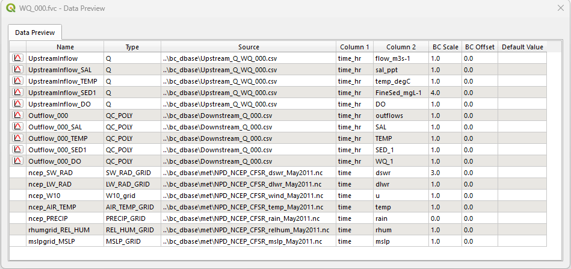Click the plot icon for UpstreamInflow_TEMP row

point(17,81)
